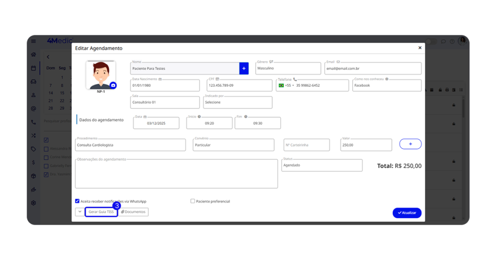The width and height of the screenshot is (496, 260).
Task: Click the camera icon on patient photo
Action: (x=113, y=85)
